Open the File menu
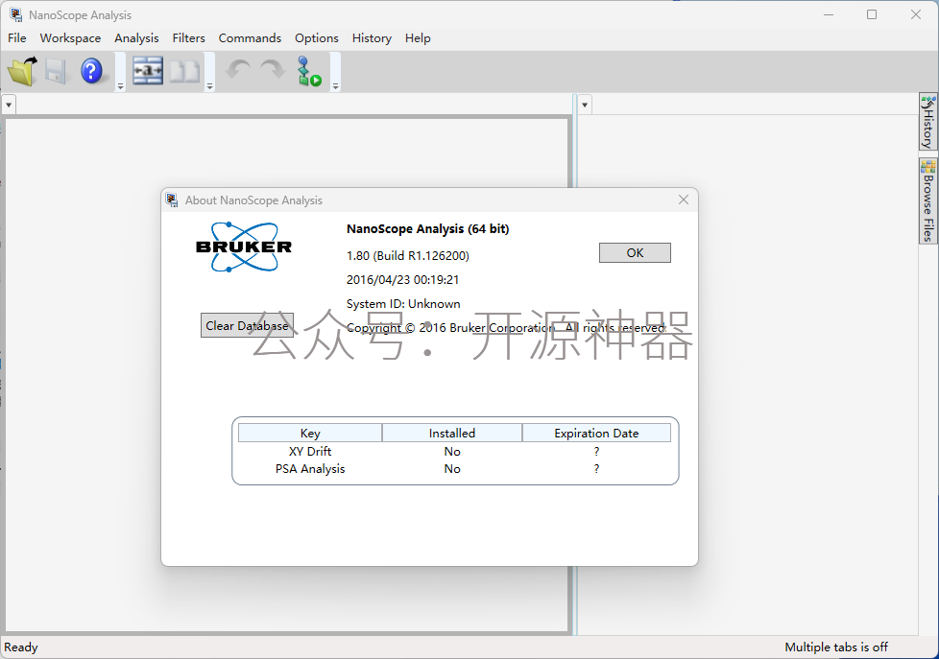Screen dimensions: 939x659 click(x=16, y=38)
